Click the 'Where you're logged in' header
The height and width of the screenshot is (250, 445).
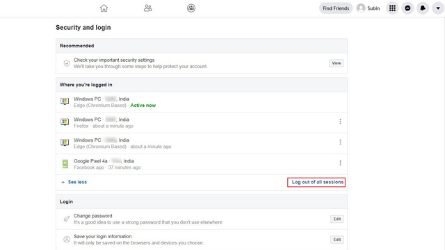pos(86,85)
